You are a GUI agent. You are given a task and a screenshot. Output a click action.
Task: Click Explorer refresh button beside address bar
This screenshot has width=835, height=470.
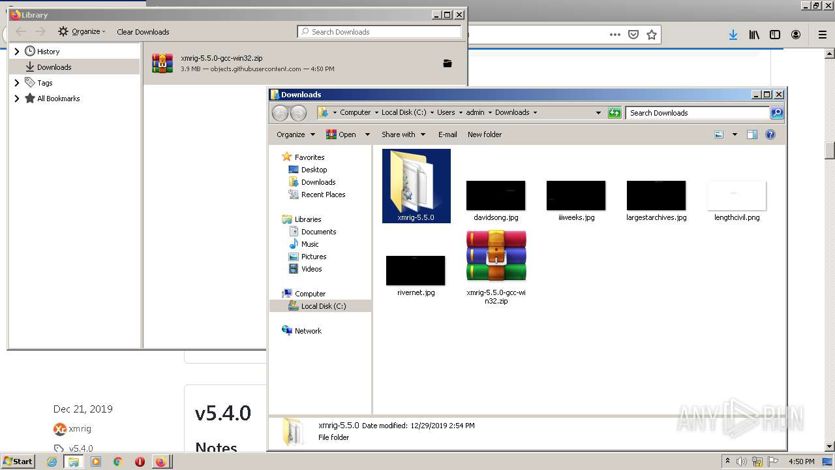point(615,113)
